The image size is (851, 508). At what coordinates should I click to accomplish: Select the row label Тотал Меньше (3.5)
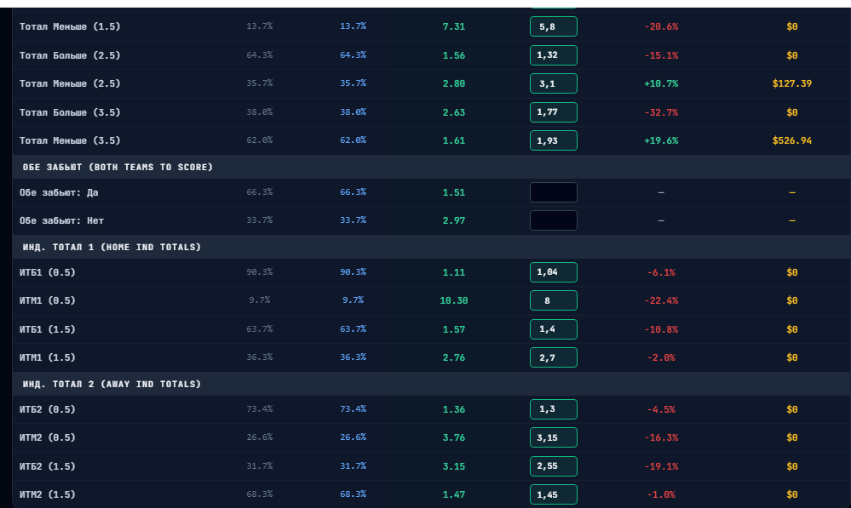pos(70,140)
